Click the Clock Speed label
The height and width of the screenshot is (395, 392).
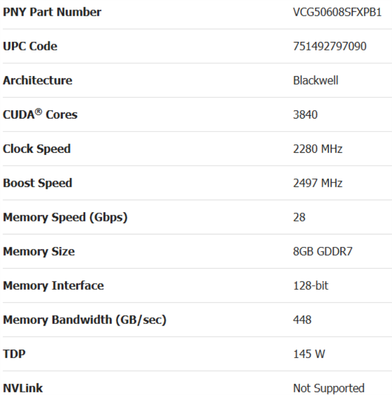coord(36,149)
